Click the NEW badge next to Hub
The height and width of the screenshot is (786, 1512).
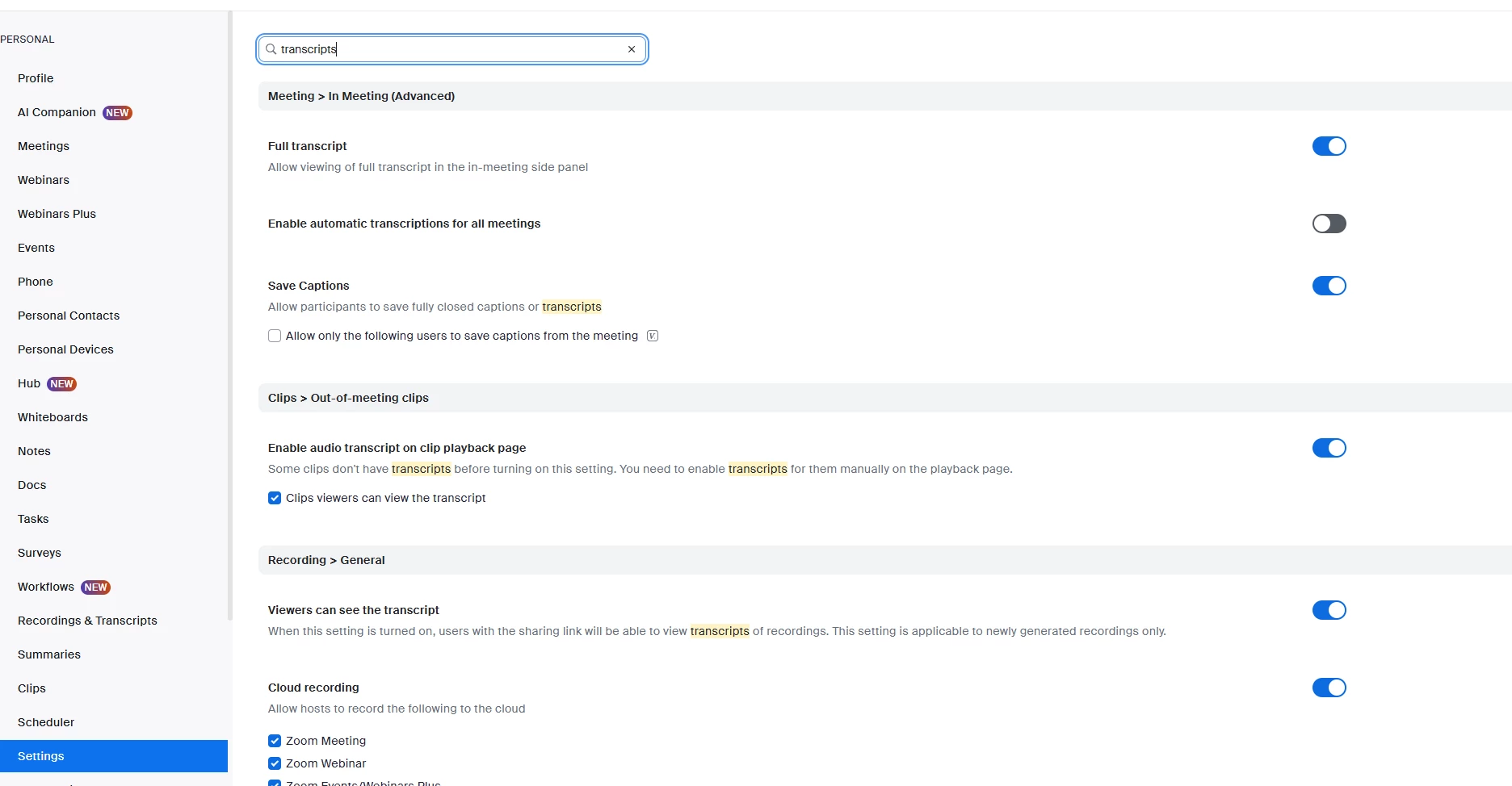pyautogui.click(x=61, y=384)
